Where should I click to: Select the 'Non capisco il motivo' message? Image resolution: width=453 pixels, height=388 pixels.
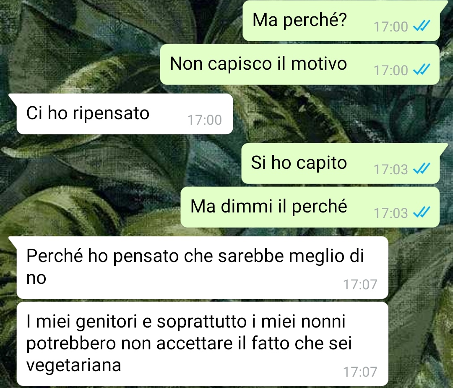click(300, 64)
